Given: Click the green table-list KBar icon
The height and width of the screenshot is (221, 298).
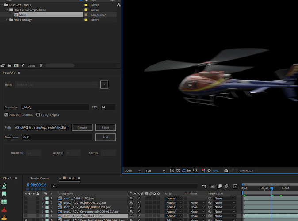Looking at the screenshot, I should coord(4,202).
